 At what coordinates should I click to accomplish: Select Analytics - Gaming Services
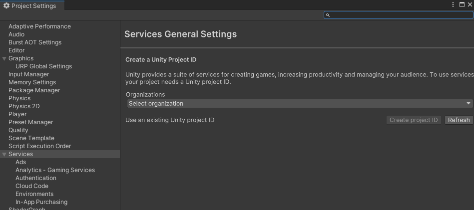click(x=55, y=170)
